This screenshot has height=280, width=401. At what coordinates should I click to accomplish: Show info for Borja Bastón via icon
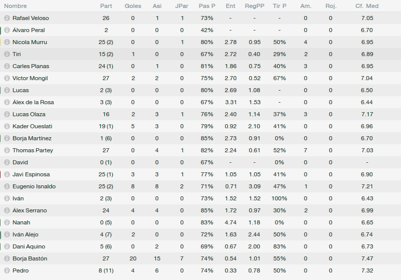click(x=7, y=259)
